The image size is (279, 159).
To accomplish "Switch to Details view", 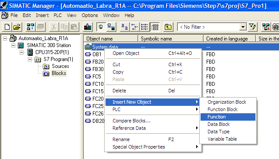I will 155,27.
